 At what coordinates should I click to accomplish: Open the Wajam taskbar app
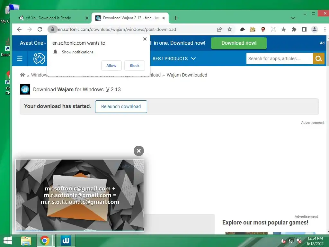point(66,241)
